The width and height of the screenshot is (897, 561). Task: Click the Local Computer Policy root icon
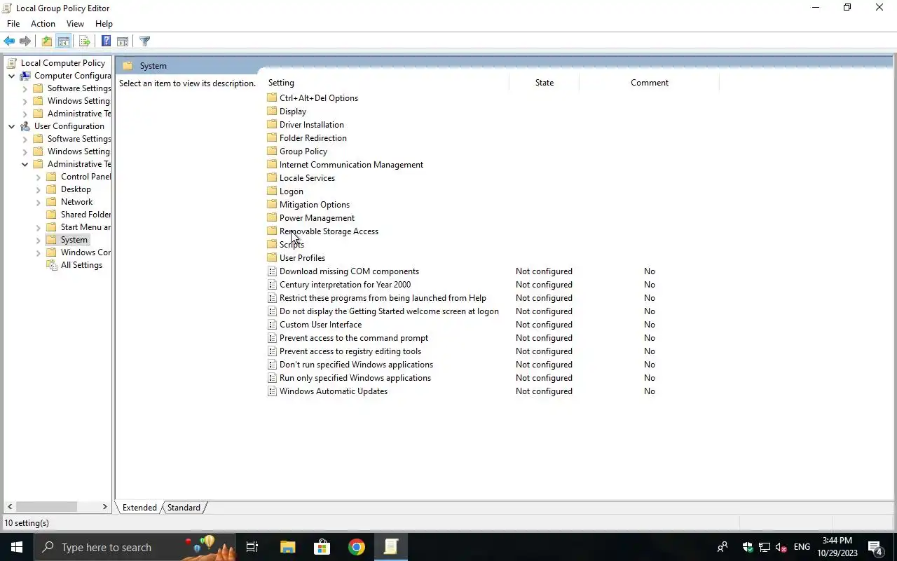(11, 63)
